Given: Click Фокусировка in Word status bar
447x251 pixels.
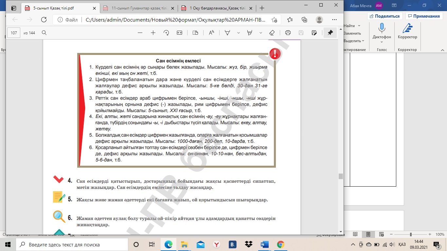Looking at the screenshot, I should 331,235.
